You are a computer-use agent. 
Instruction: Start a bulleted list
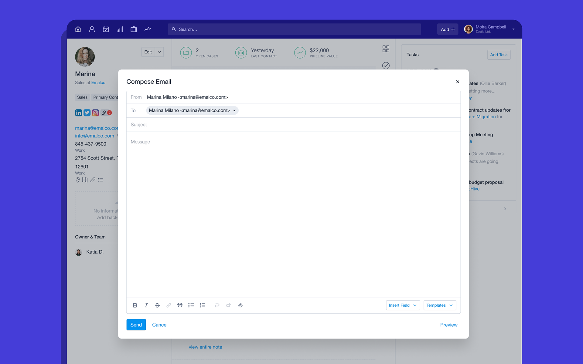(191, 305)
